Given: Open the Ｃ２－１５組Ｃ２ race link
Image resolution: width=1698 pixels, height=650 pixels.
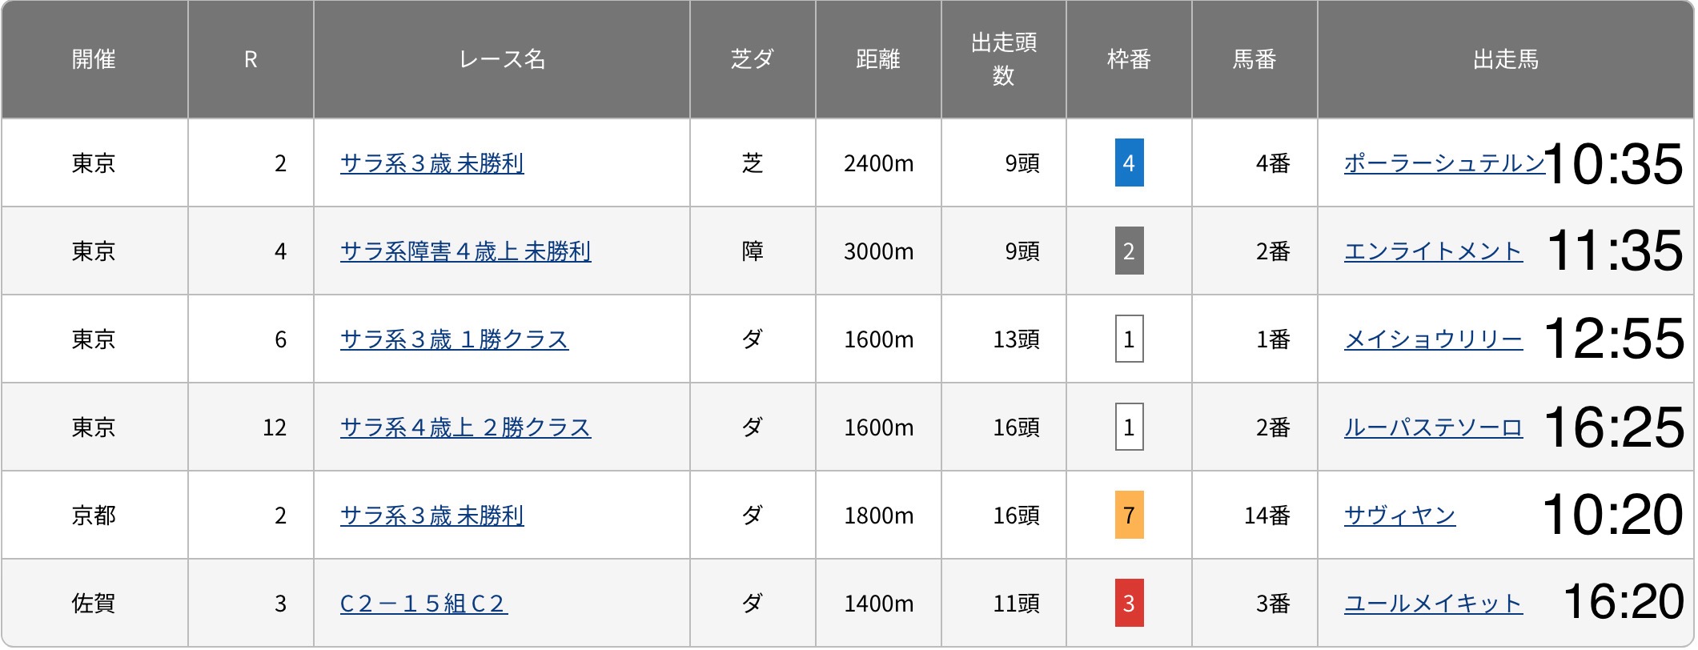Looking at the screenshot, I should tap(423, 604).
